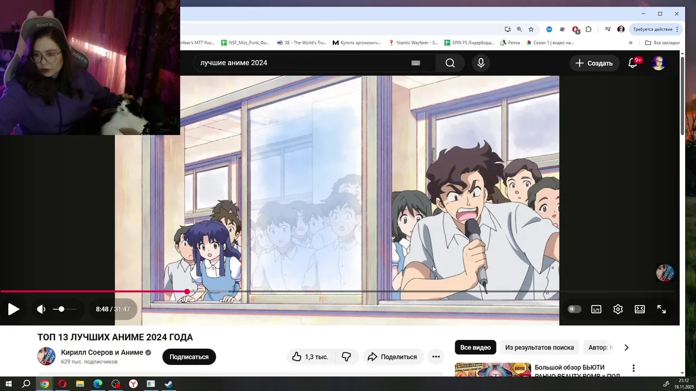The height and width of the screenshot is (391, 696).
Task: Adjust the video volume slider
Action: point(64,309)
